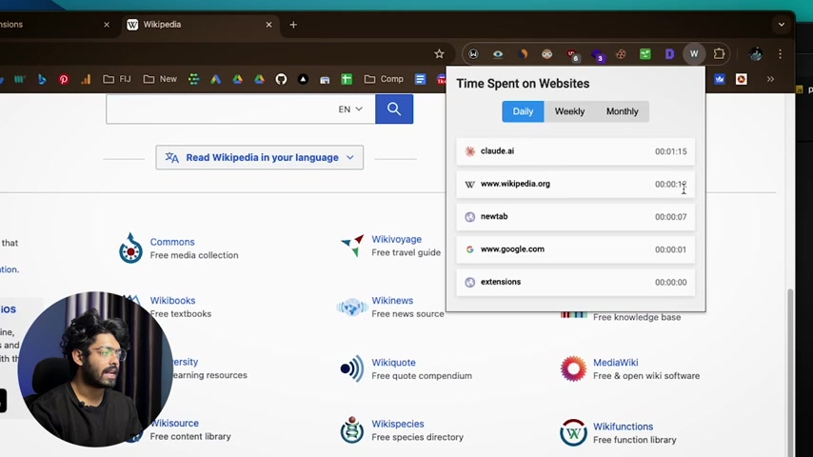Screen dimensions: 813x457
Task: Select the Daily tab
Action: coord(523,111)
